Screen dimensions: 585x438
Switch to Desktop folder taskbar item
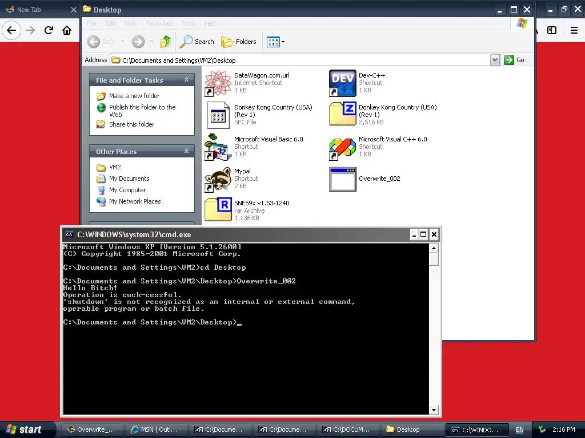pos(411,429)
